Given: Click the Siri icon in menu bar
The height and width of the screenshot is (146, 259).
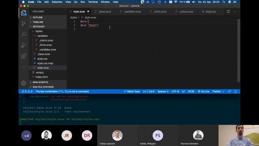Looking at the screenshot, I should click(x=229, y=2).
